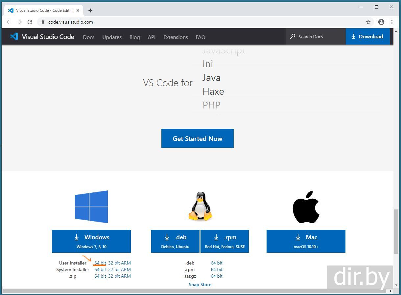Click the black Apple logo icon
Image resolution: width=401 pixels, height=295 pixels.
click(x=306, y=207)
